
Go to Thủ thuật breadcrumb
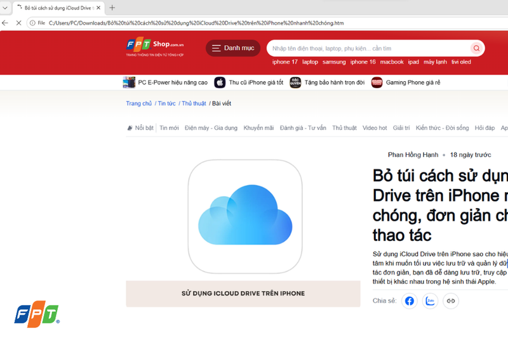coord(194,103)
